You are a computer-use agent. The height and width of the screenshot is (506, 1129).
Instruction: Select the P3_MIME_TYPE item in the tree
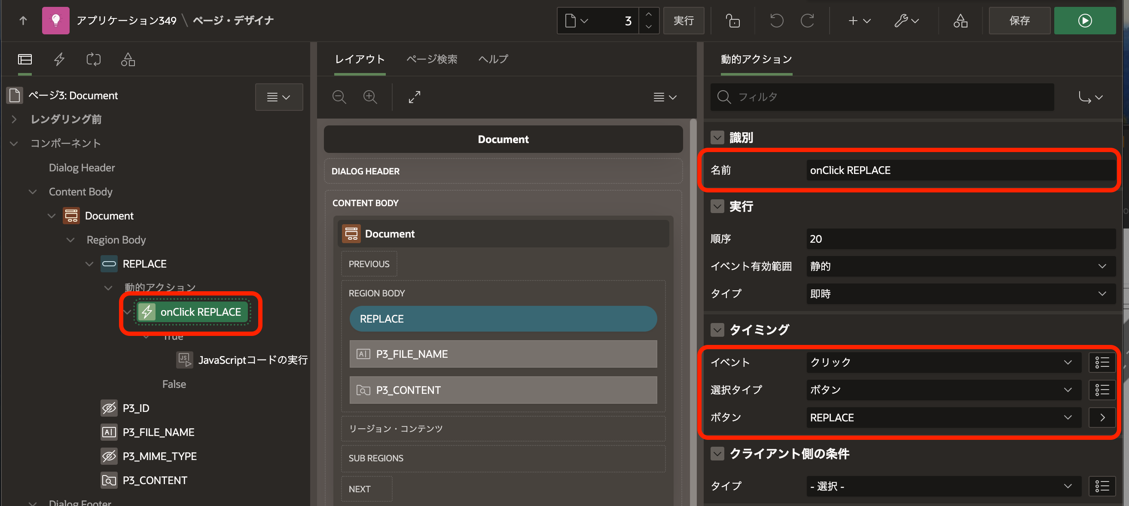pyautogui.click(x=159, y=456)
